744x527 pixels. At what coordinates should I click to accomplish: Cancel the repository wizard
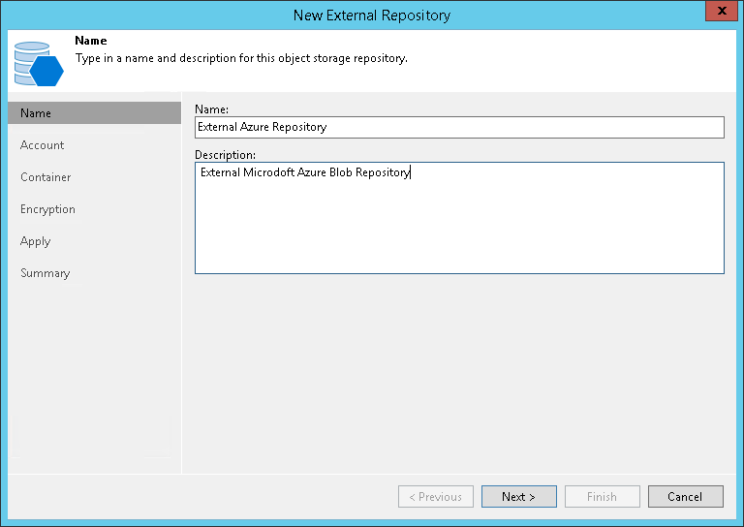pos(685,497)
